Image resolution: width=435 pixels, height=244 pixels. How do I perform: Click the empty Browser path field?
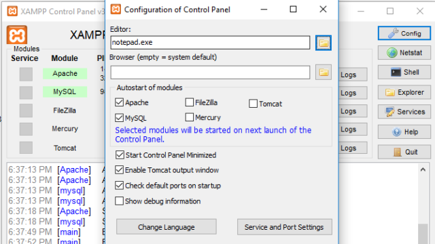point(210,73)
